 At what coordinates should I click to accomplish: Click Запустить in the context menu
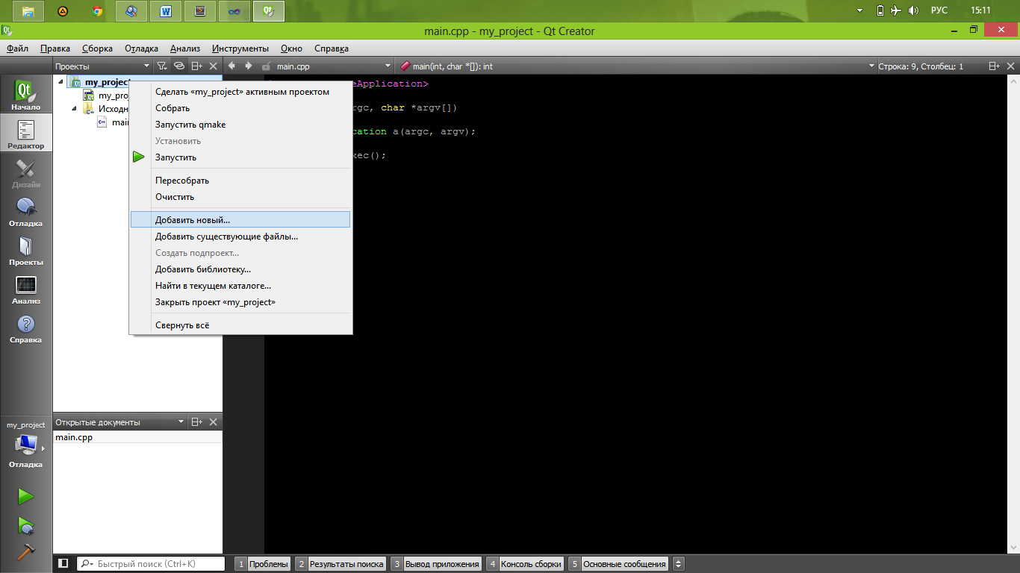[240, 157]
